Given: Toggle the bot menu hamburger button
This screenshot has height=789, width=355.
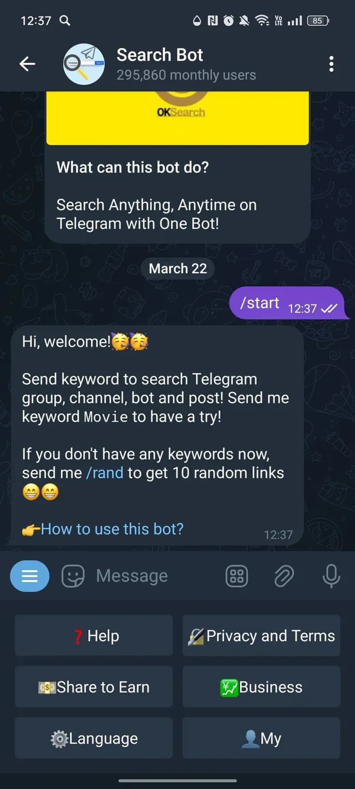Looking at the screenshot, I should 30,576.
